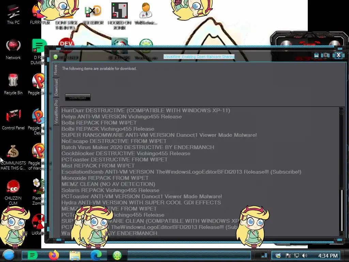Viewport: 349px width, 262px height.
Task: Open the Network desktop icon
Action: (13, 49)
